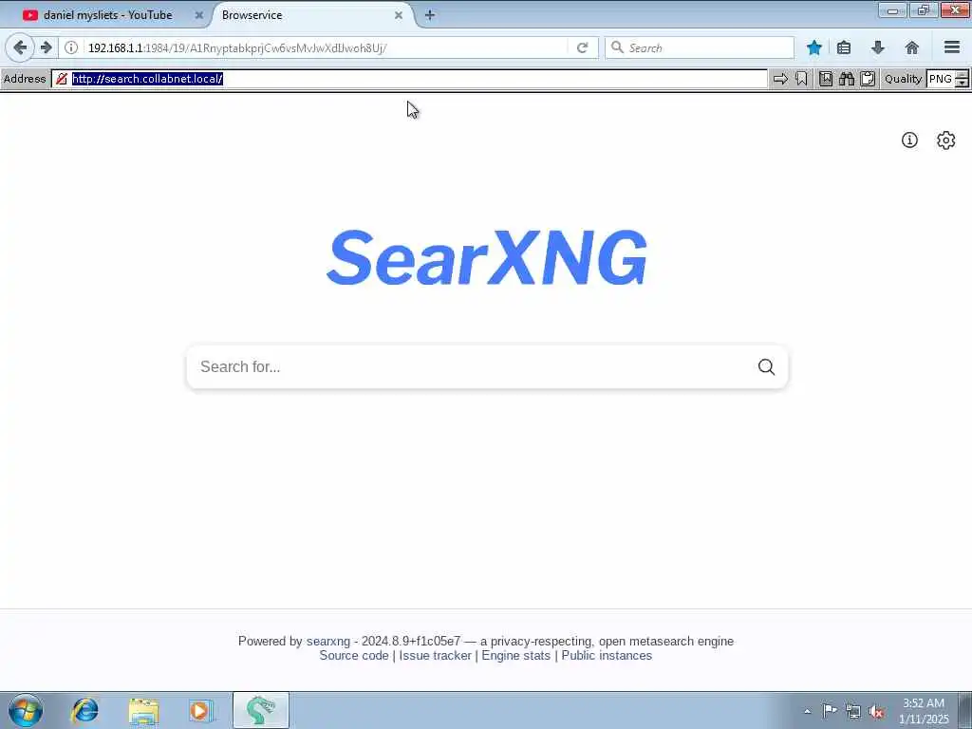Viewport: 972px width, 729px height.
Task: Open the Issue tracker link
Action: click(435, 655)
